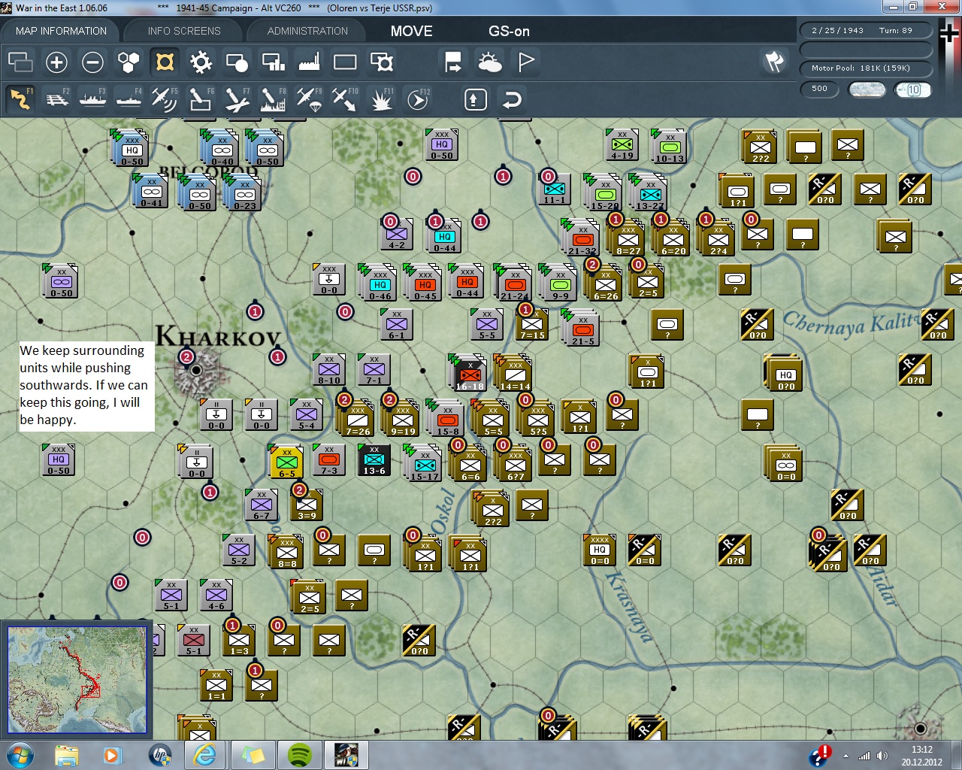The width and height of the screenshot is (962, 770).
Task: Click the minimap in the bottom-left corner
Action: pos(77,680)
